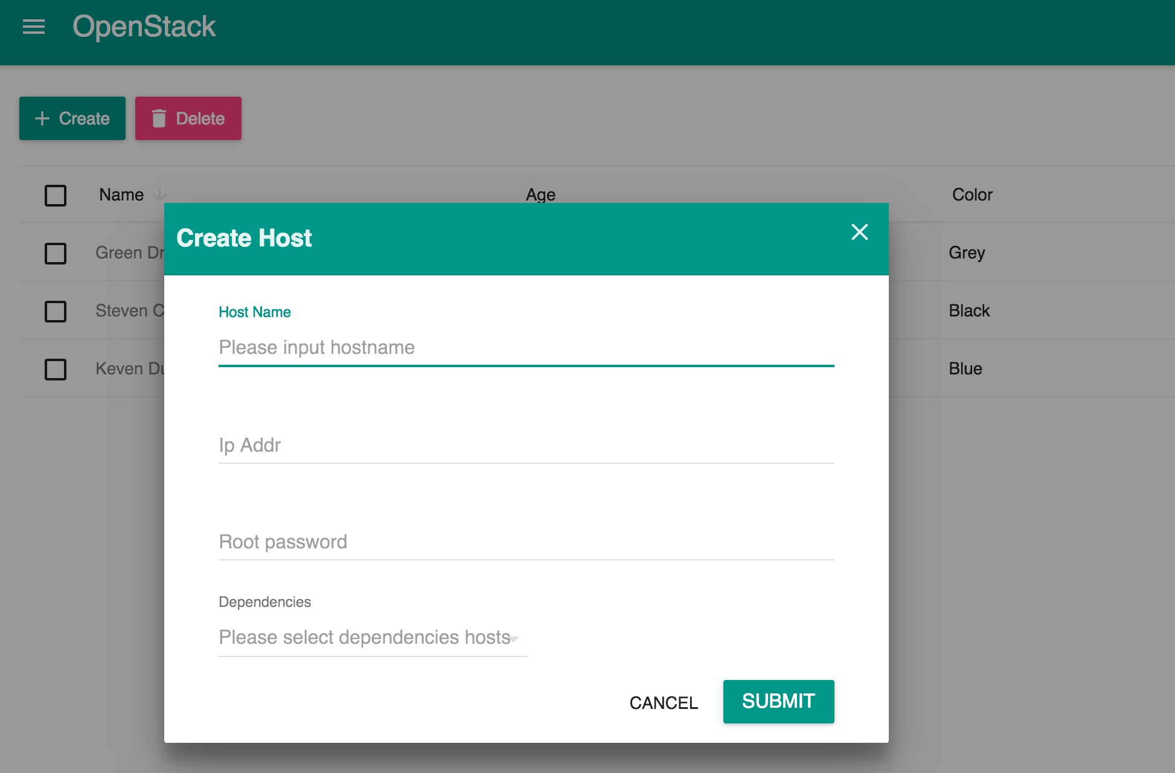Focus the Host Name input field
The width and height of the screenshot is (1175, 773).
coord(525,348)
